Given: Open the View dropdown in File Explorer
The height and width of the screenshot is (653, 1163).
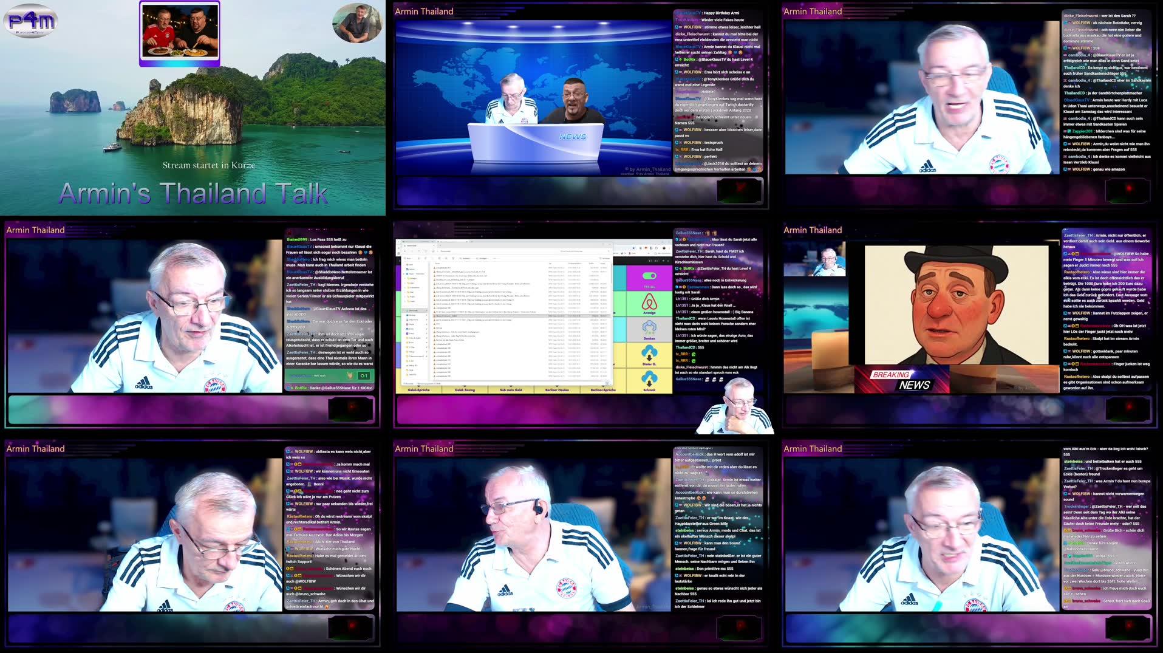Looking at the screenshot, I should point(481,258).
